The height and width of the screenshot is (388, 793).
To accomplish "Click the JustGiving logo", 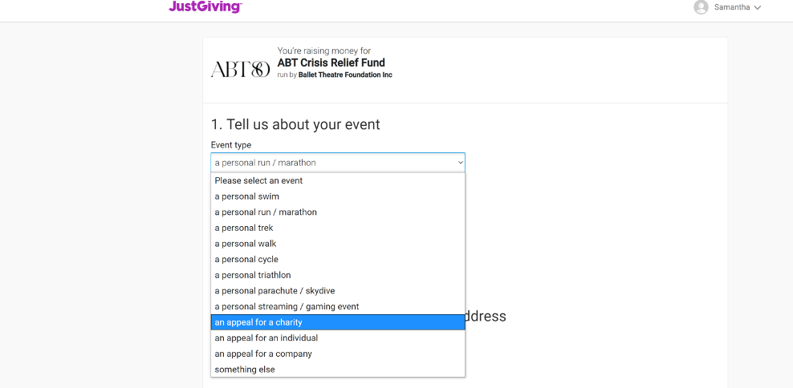I will [205, 6].
